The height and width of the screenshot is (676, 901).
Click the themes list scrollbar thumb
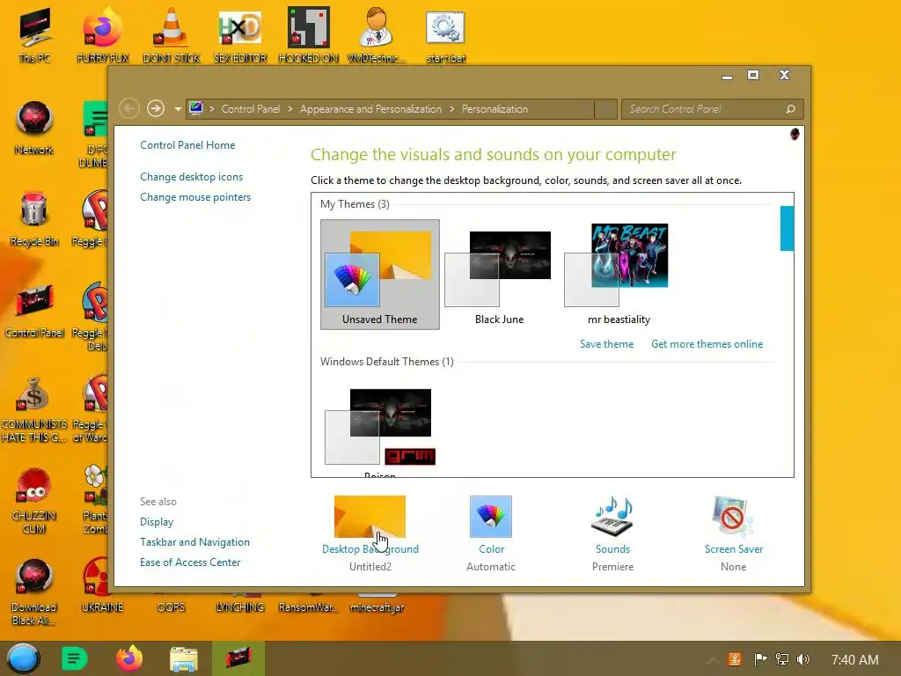tap(787, 228)
